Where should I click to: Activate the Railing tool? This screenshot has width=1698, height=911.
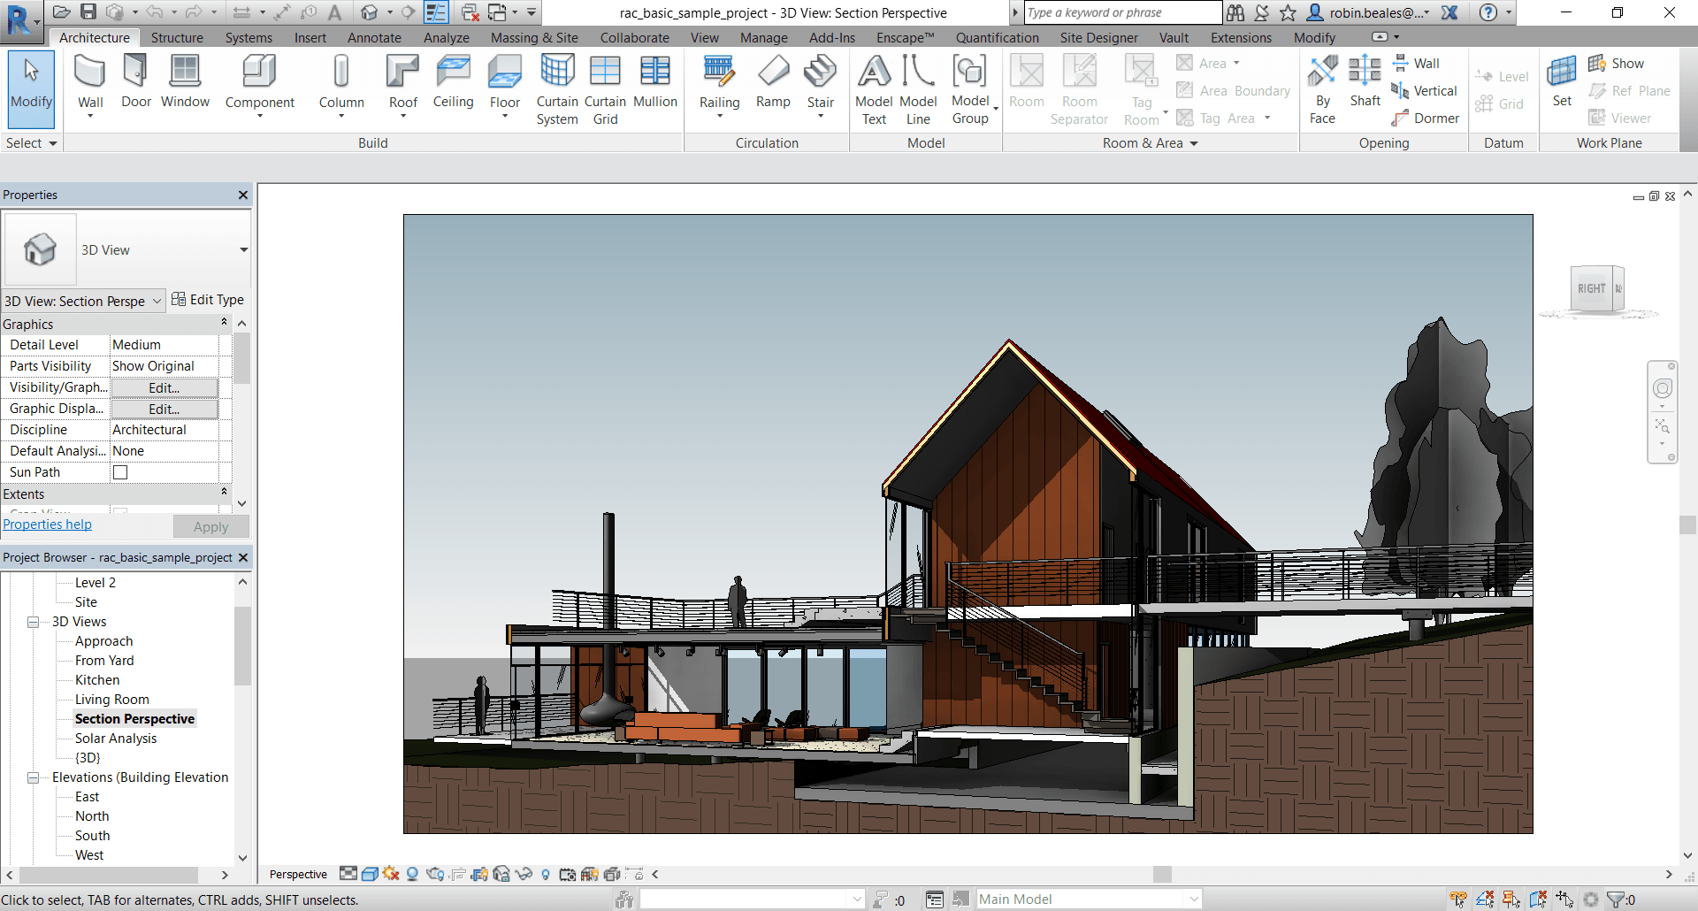(719, 80)
